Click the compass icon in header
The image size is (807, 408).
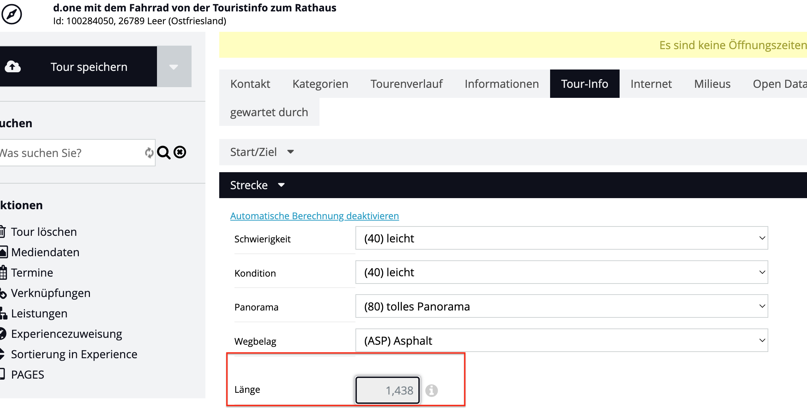[x=12, y=14]
